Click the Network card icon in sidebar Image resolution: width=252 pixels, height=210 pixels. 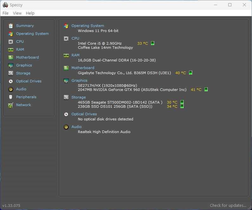tap(11, 105)
